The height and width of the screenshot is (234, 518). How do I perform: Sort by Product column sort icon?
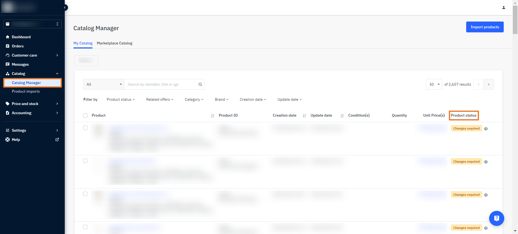click(x=213, y=116)
